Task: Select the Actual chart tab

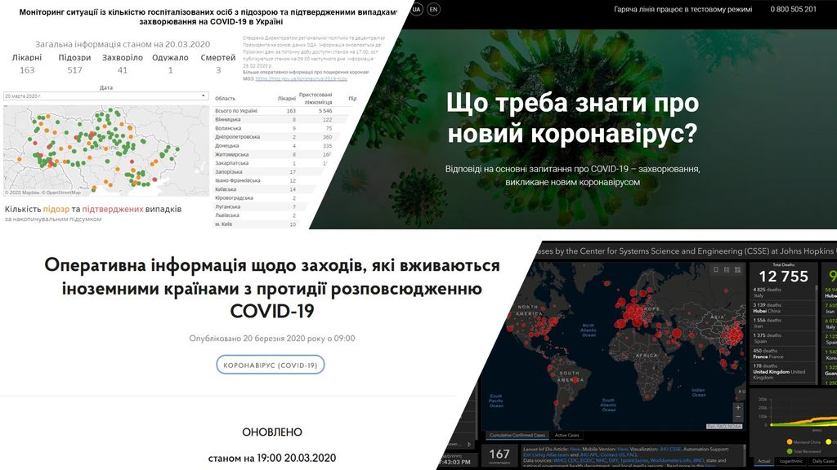Action: 763,461
